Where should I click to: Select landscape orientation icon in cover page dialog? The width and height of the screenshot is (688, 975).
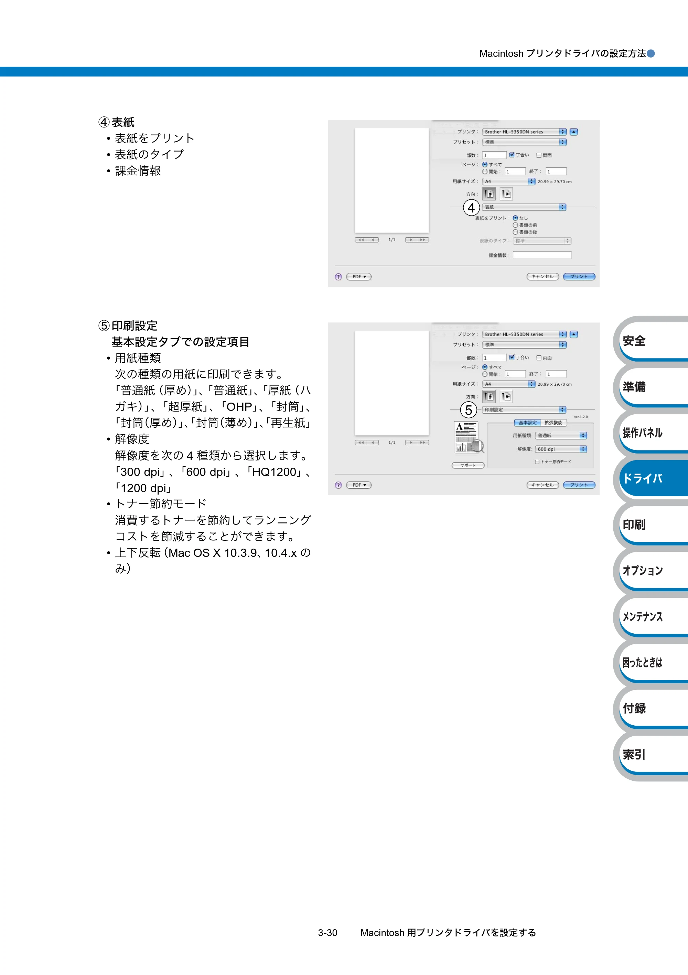click(506, 194)
